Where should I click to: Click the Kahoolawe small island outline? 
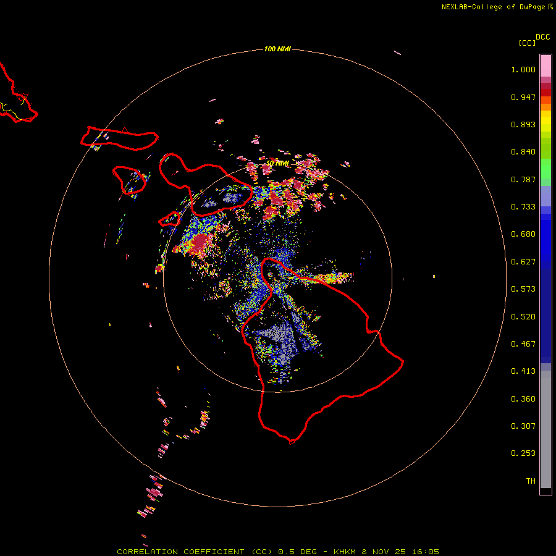[x=169, y=219]
